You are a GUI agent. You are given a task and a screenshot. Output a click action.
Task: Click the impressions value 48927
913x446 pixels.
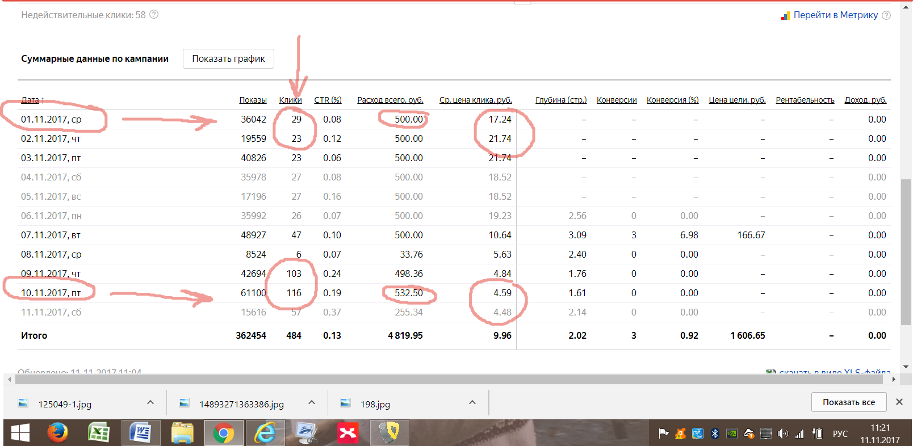tap(253, 235)
